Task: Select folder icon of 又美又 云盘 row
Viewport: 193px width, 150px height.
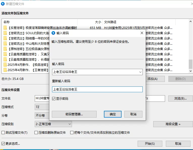Action: pyautogui.click(x=5, y=54)
